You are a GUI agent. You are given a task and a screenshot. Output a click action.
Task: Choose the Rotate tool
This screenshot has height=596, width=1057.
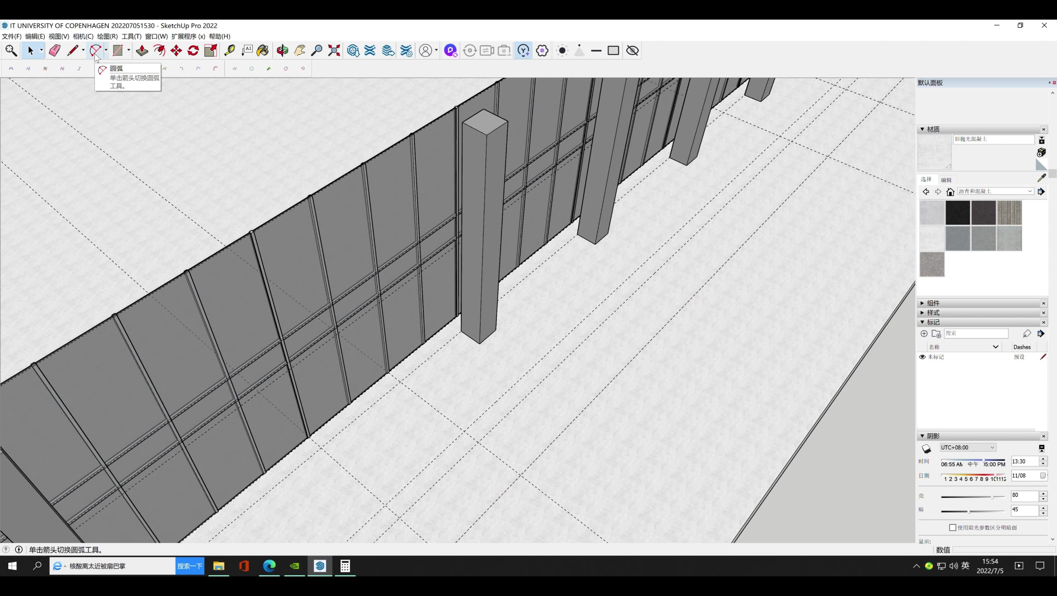[x=193, y=50]
